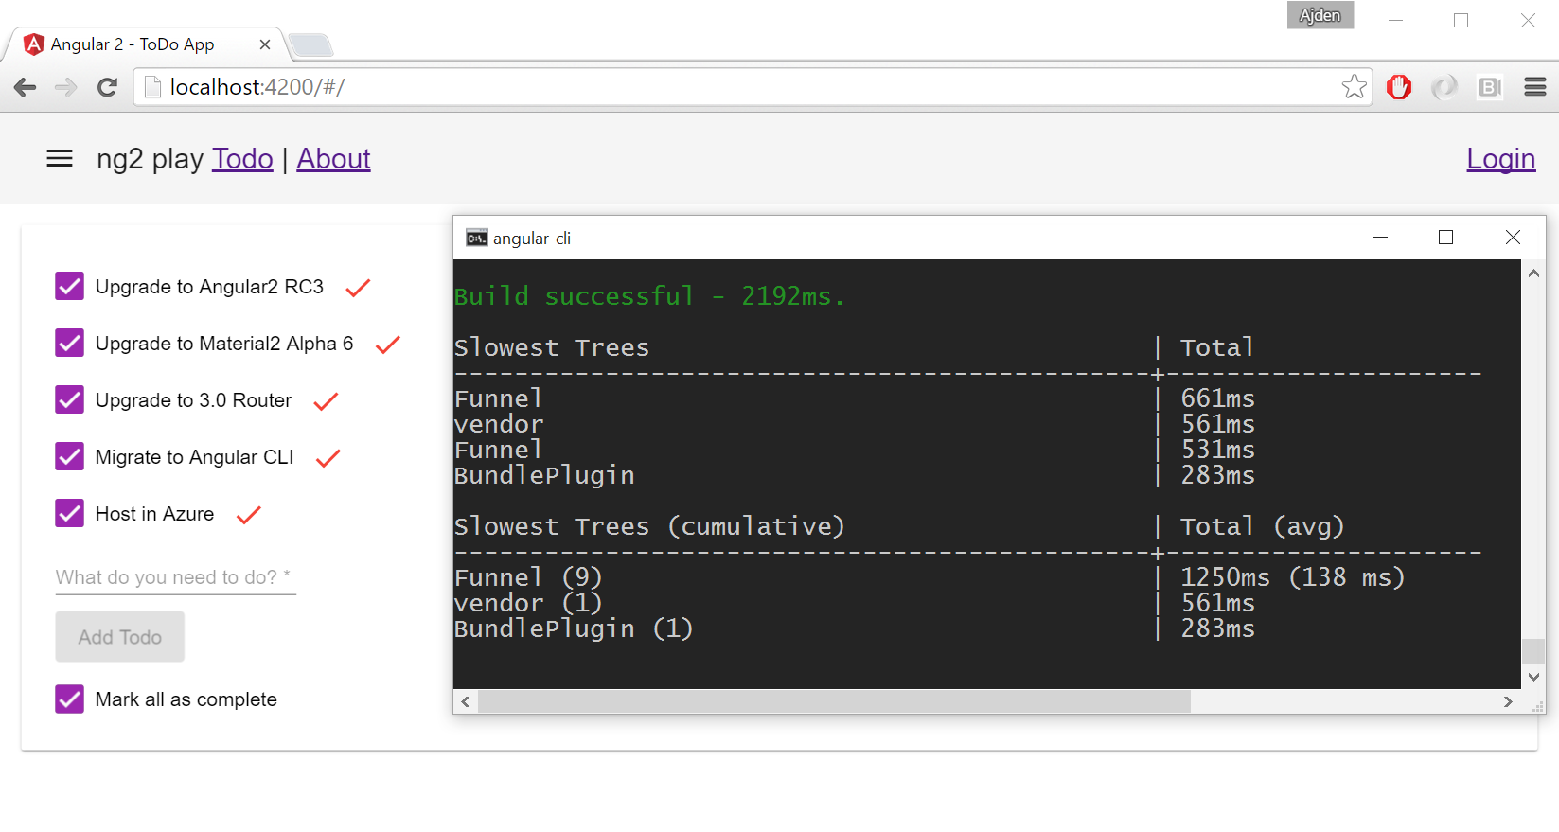1559x832 pixels.
Task: Uncheck Upgrade to Angular2 RC3
Action: point(70,286)
